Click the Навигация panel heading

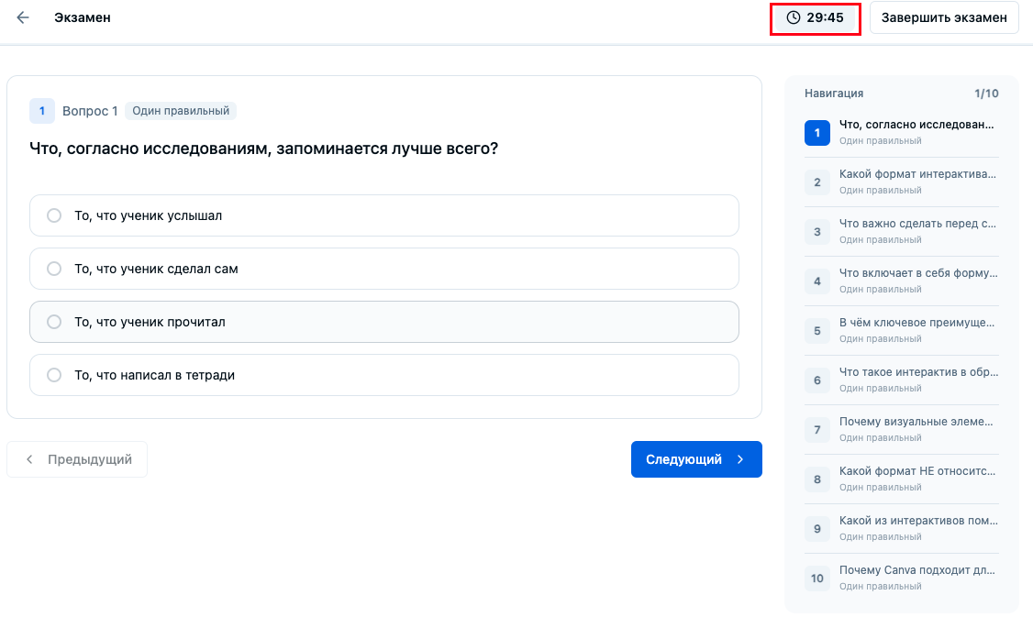coord(833,94)
